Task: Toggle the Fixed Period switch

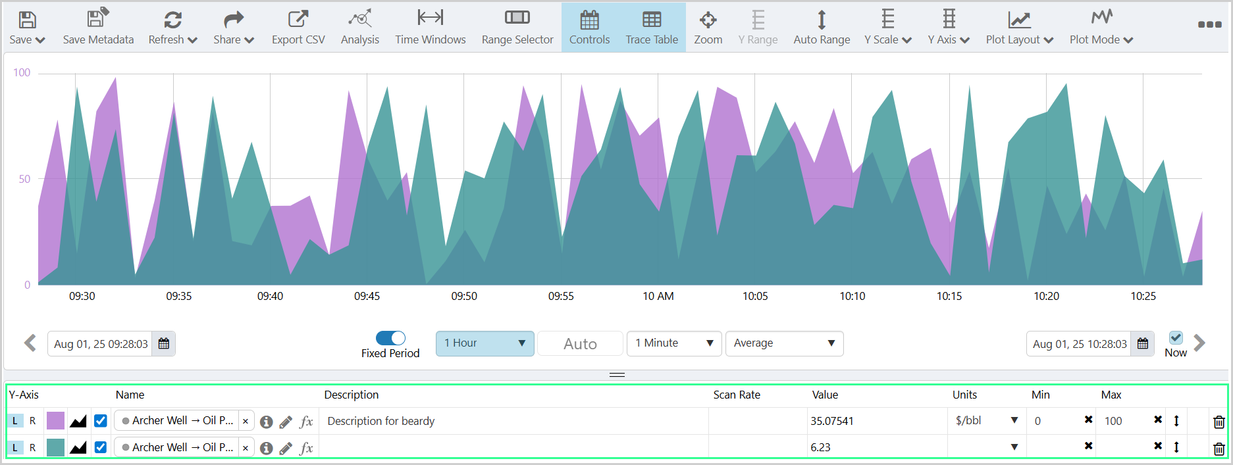Action: pyautogui.click(x=390, y=338)
